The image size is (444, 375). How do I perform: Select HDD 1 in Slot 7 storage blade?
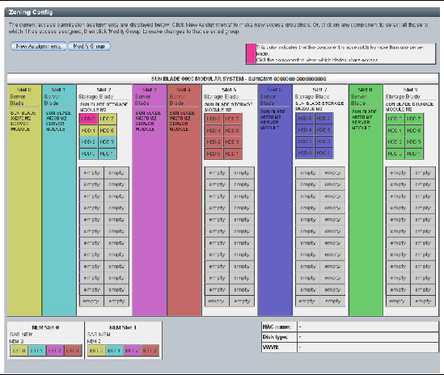click(323, 153)
